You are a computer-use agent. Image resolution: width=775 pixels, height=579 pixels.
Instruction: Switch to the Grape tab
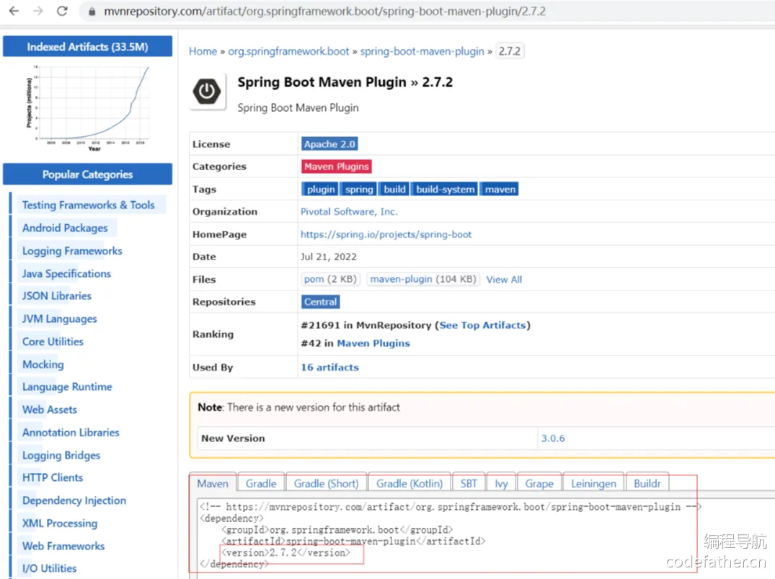(539, 483)
